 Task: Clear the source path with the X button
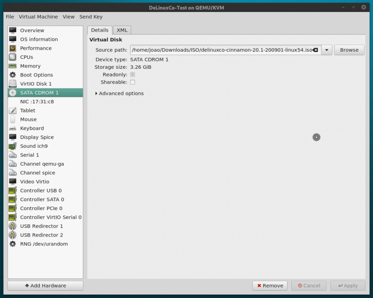(315, 50)
